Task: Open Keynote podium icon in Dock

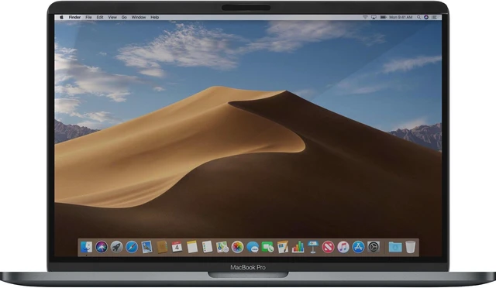Action: coord(313,247)
